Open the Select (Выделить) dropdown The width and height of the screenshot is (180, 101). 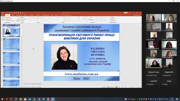coord(113,21)
